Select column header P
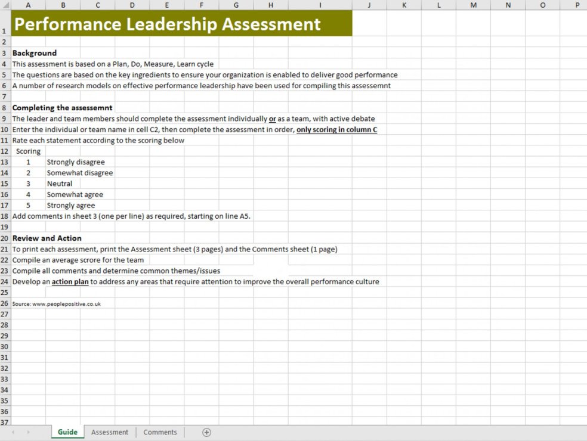 click(x=577, y=5)
